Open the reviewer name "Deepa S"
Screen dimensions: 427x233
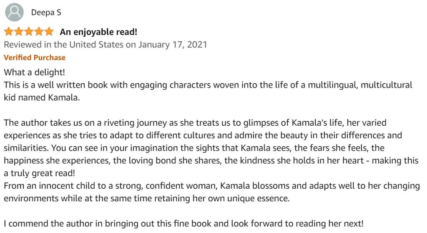[46, 13]
